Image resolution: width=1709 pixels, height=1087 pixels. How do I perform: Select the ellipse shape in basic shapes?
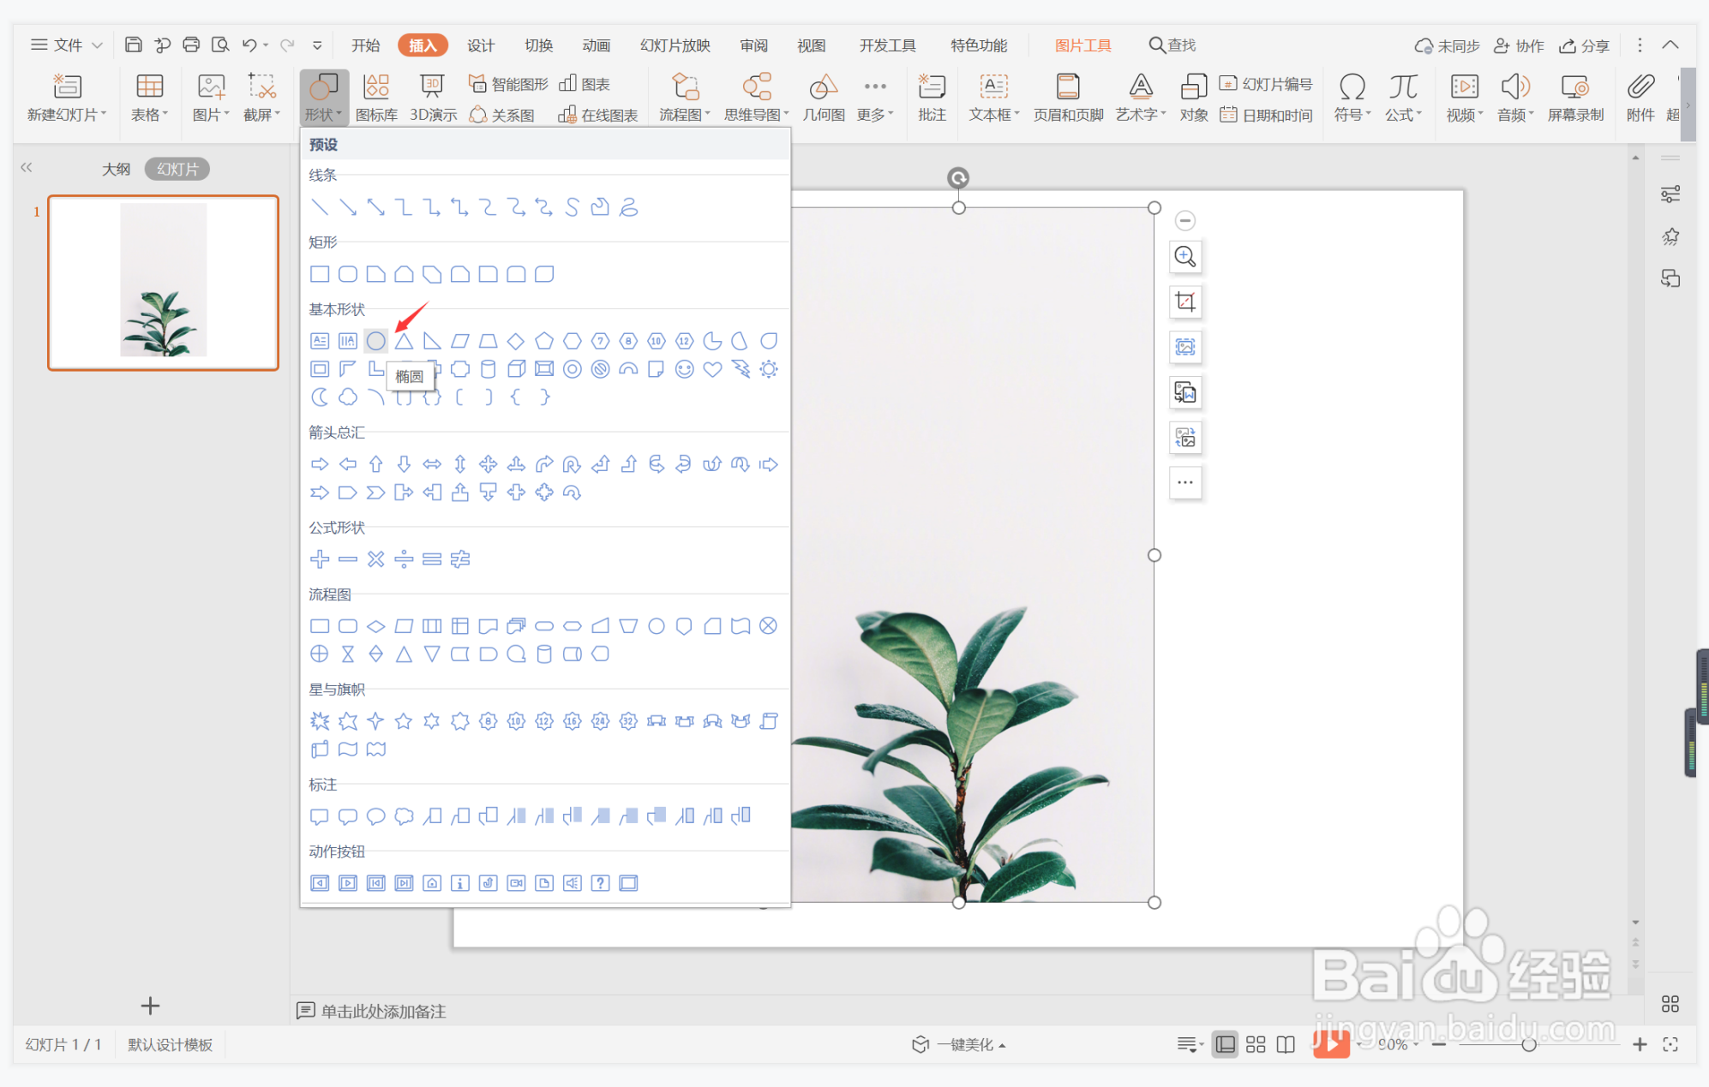pos(375,341)
